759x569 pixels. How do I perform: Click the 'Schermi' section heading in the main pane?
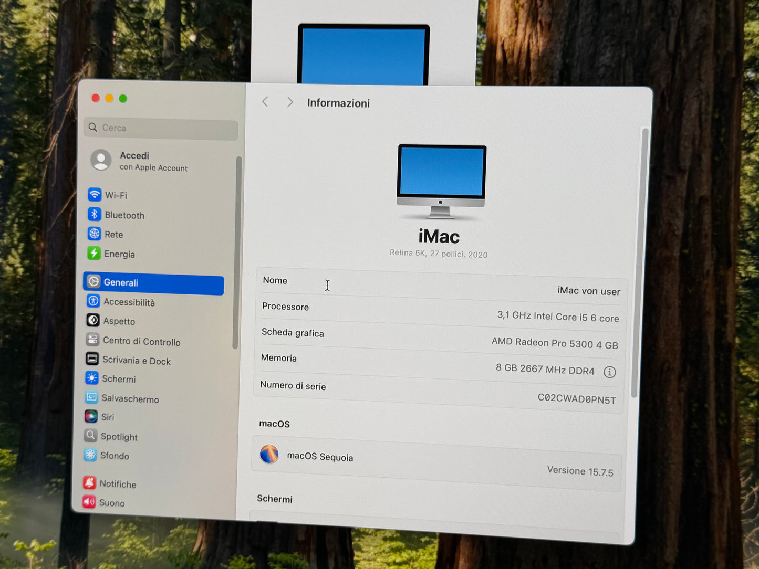pyautogui.click(x=275, y=499)
